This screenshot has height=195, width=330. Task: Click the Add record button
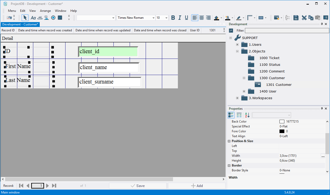[197, 186]
